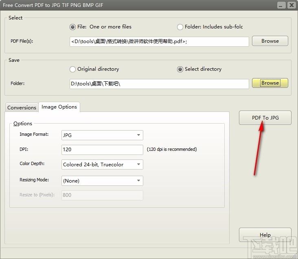Screen dimensions: 298x259
Task: Click the 'Image Format:' label
Action: point(34,134)
